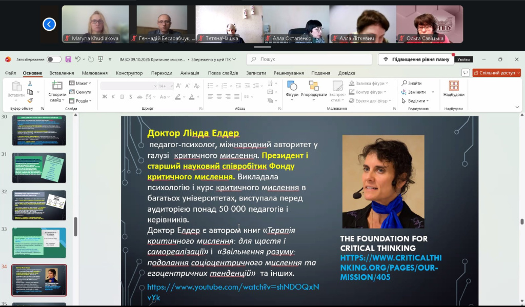This screenshot has height=307, width=525.
Task: Toggle italic formatting (К)
Action: coord(113,97)
